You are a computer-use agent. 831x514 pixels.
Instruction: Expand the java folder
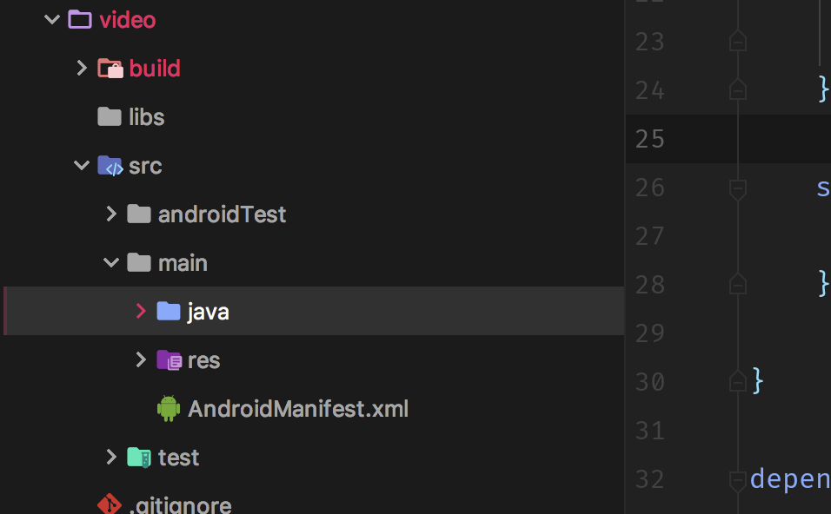pyautogui.click(x=141, y=311)
